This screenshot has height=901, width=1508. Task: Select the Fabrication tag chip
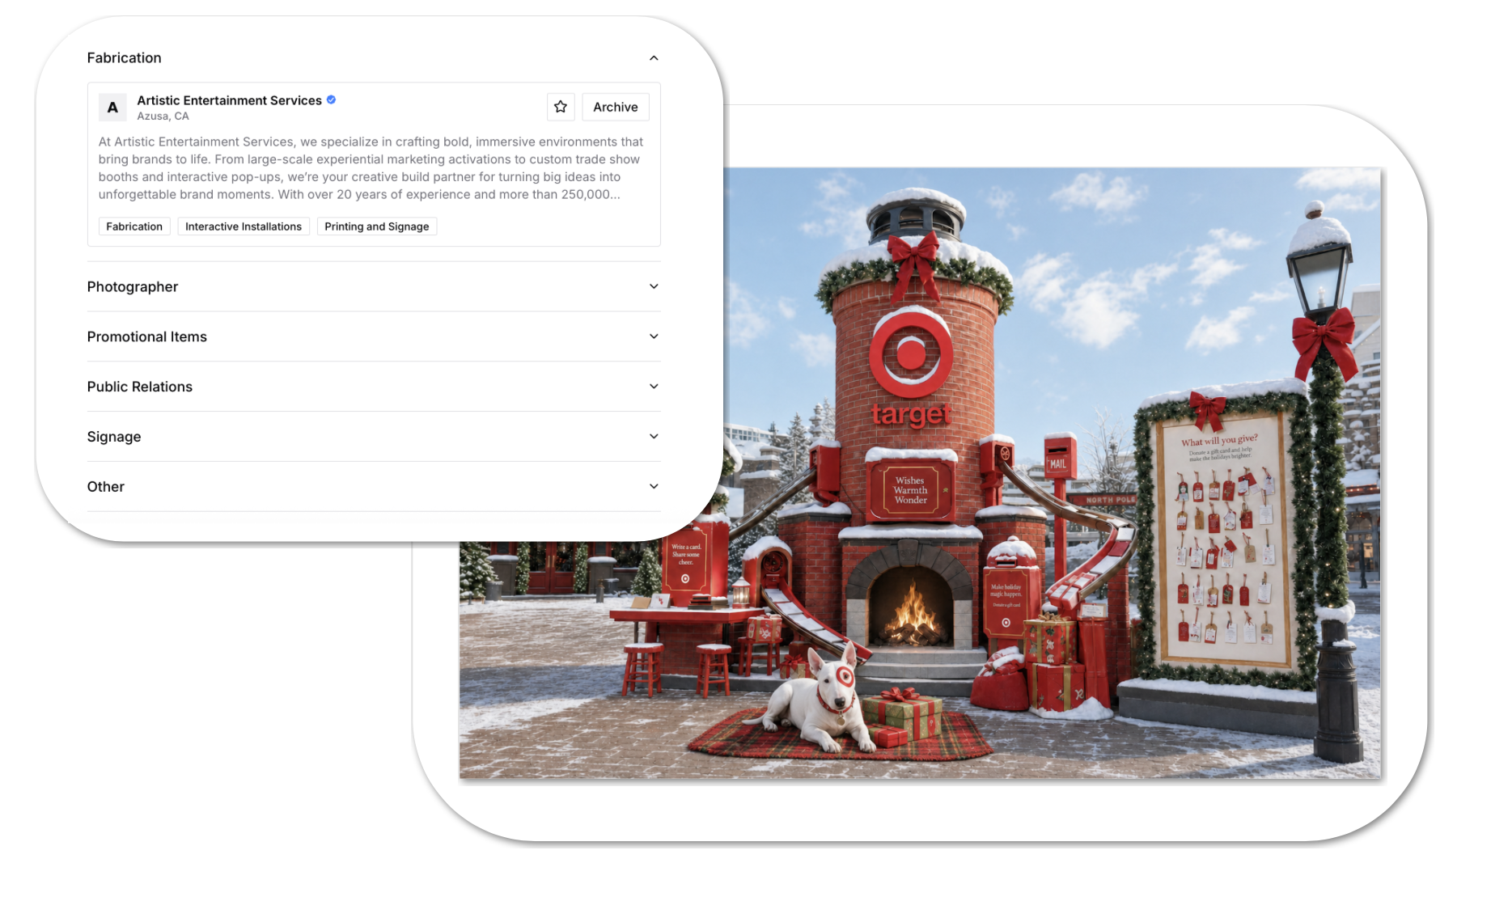pyautogui.click(x=134, y=226)
